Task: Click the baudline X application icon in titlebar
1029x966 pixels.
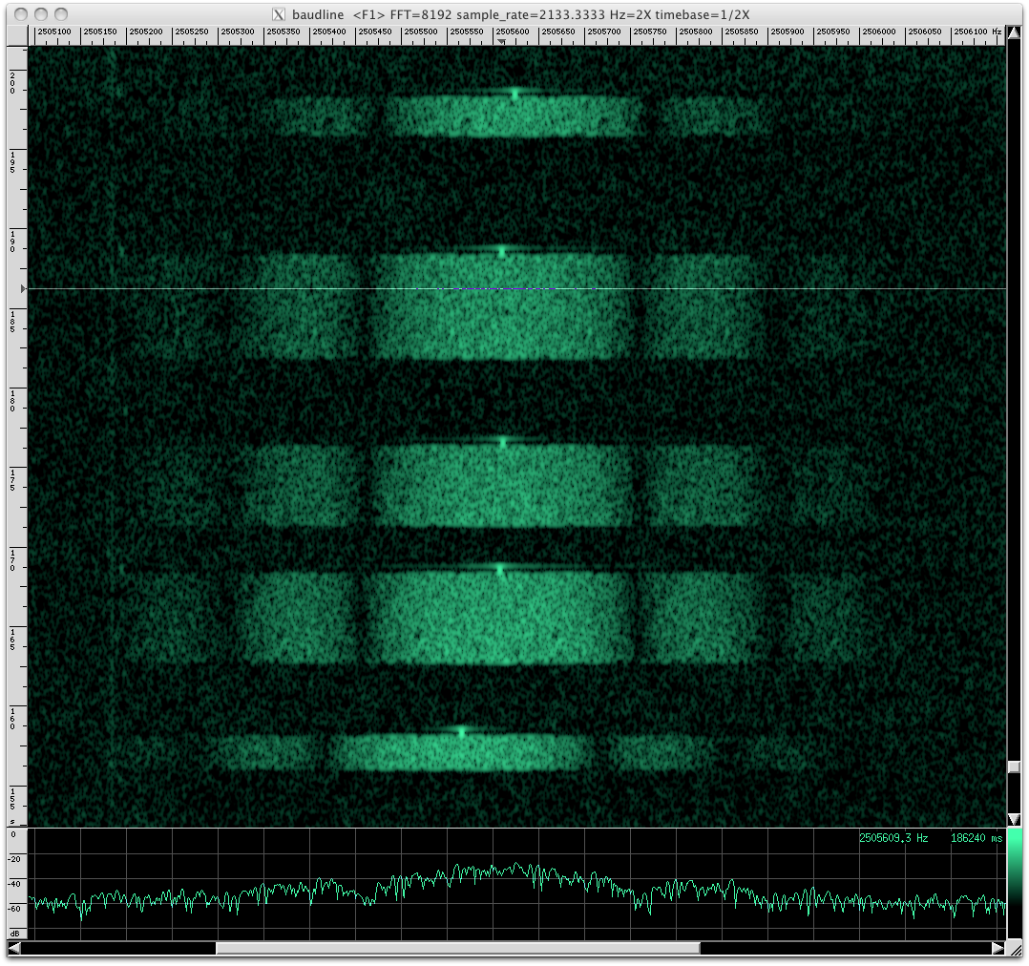Action: pyautogui.click(x=278, y=14)
